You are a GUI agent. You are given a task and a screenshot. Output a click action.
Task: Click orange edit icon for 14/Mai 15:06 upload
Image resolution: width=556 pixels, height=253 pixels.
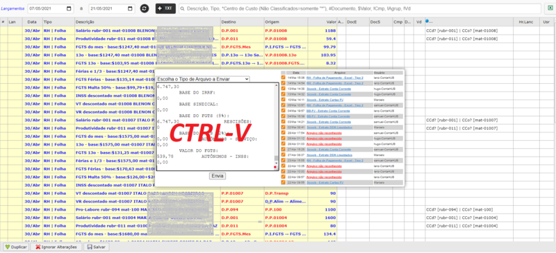[x=284, y=78]
